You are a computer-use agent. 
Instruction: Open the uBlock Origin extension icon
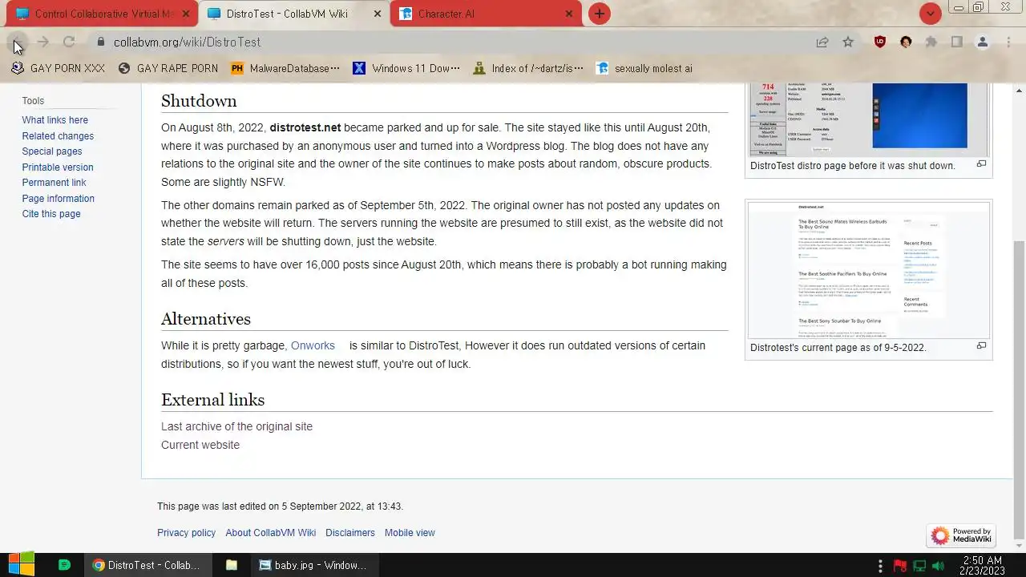[x=880, y=42]
